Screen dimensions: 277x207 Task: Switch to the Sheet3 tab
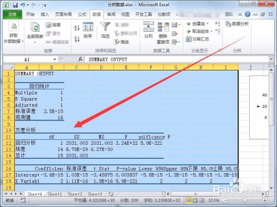tap(95, 194)
